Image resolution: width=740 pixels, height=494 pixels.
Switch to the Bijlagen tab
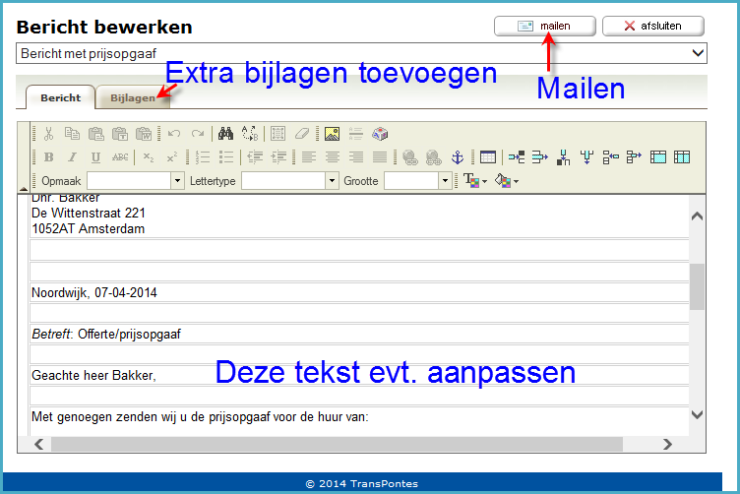pos(133,98)
